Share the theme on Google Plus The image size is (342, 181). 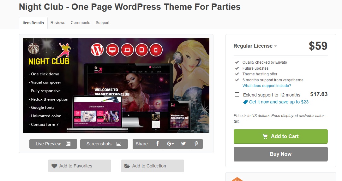click(171, 144)
